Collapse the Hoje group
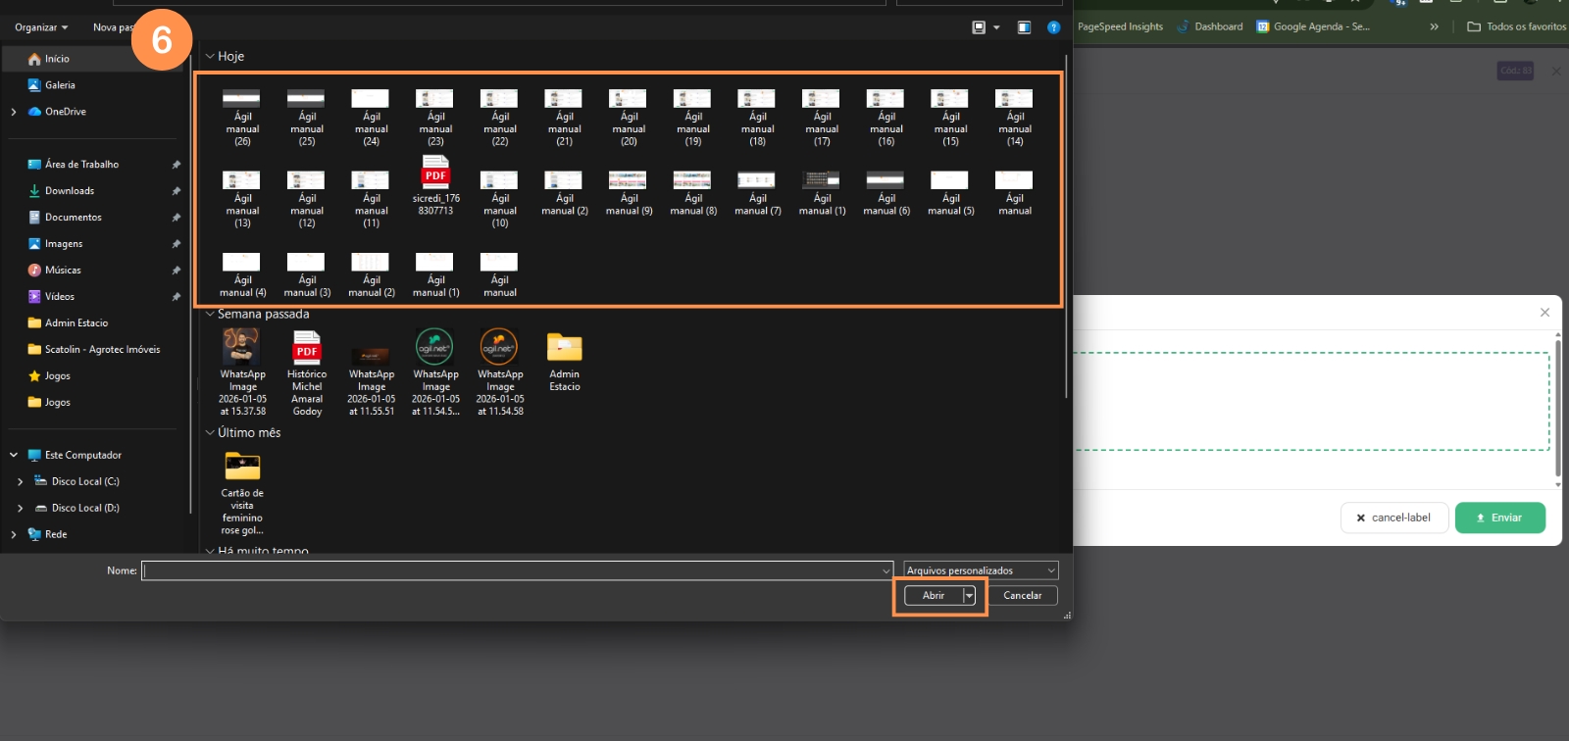This screenshot has height=741, width=1569. pyautogui.click(x=210, y=57)
